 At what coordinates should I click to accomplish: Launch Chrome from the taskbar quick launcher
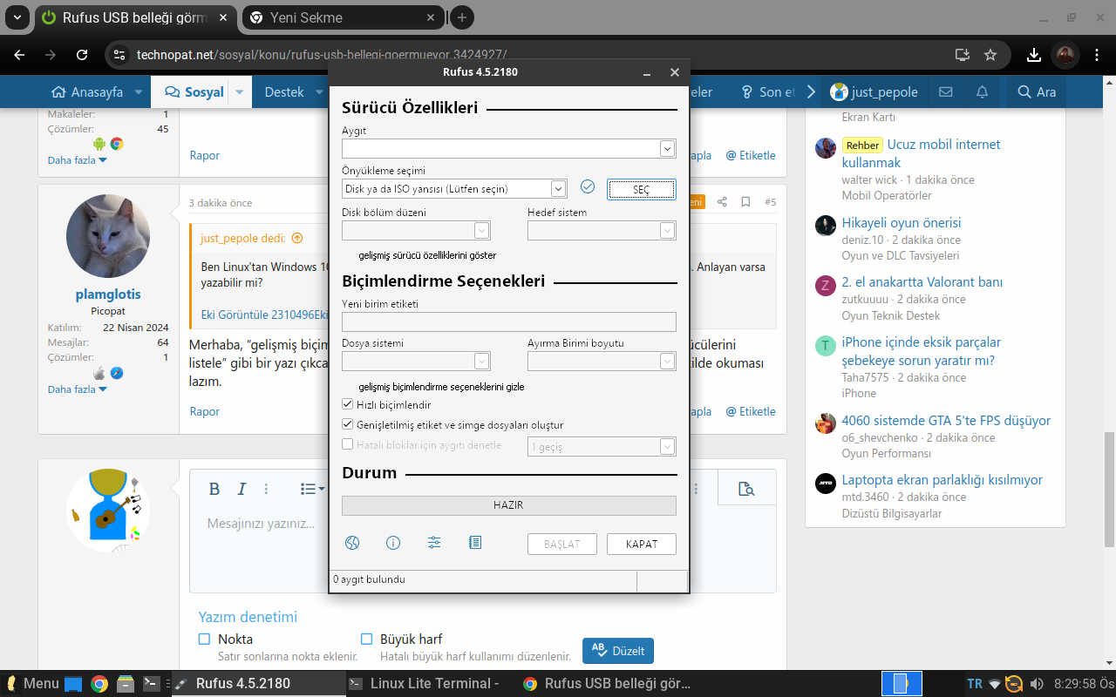99,684
